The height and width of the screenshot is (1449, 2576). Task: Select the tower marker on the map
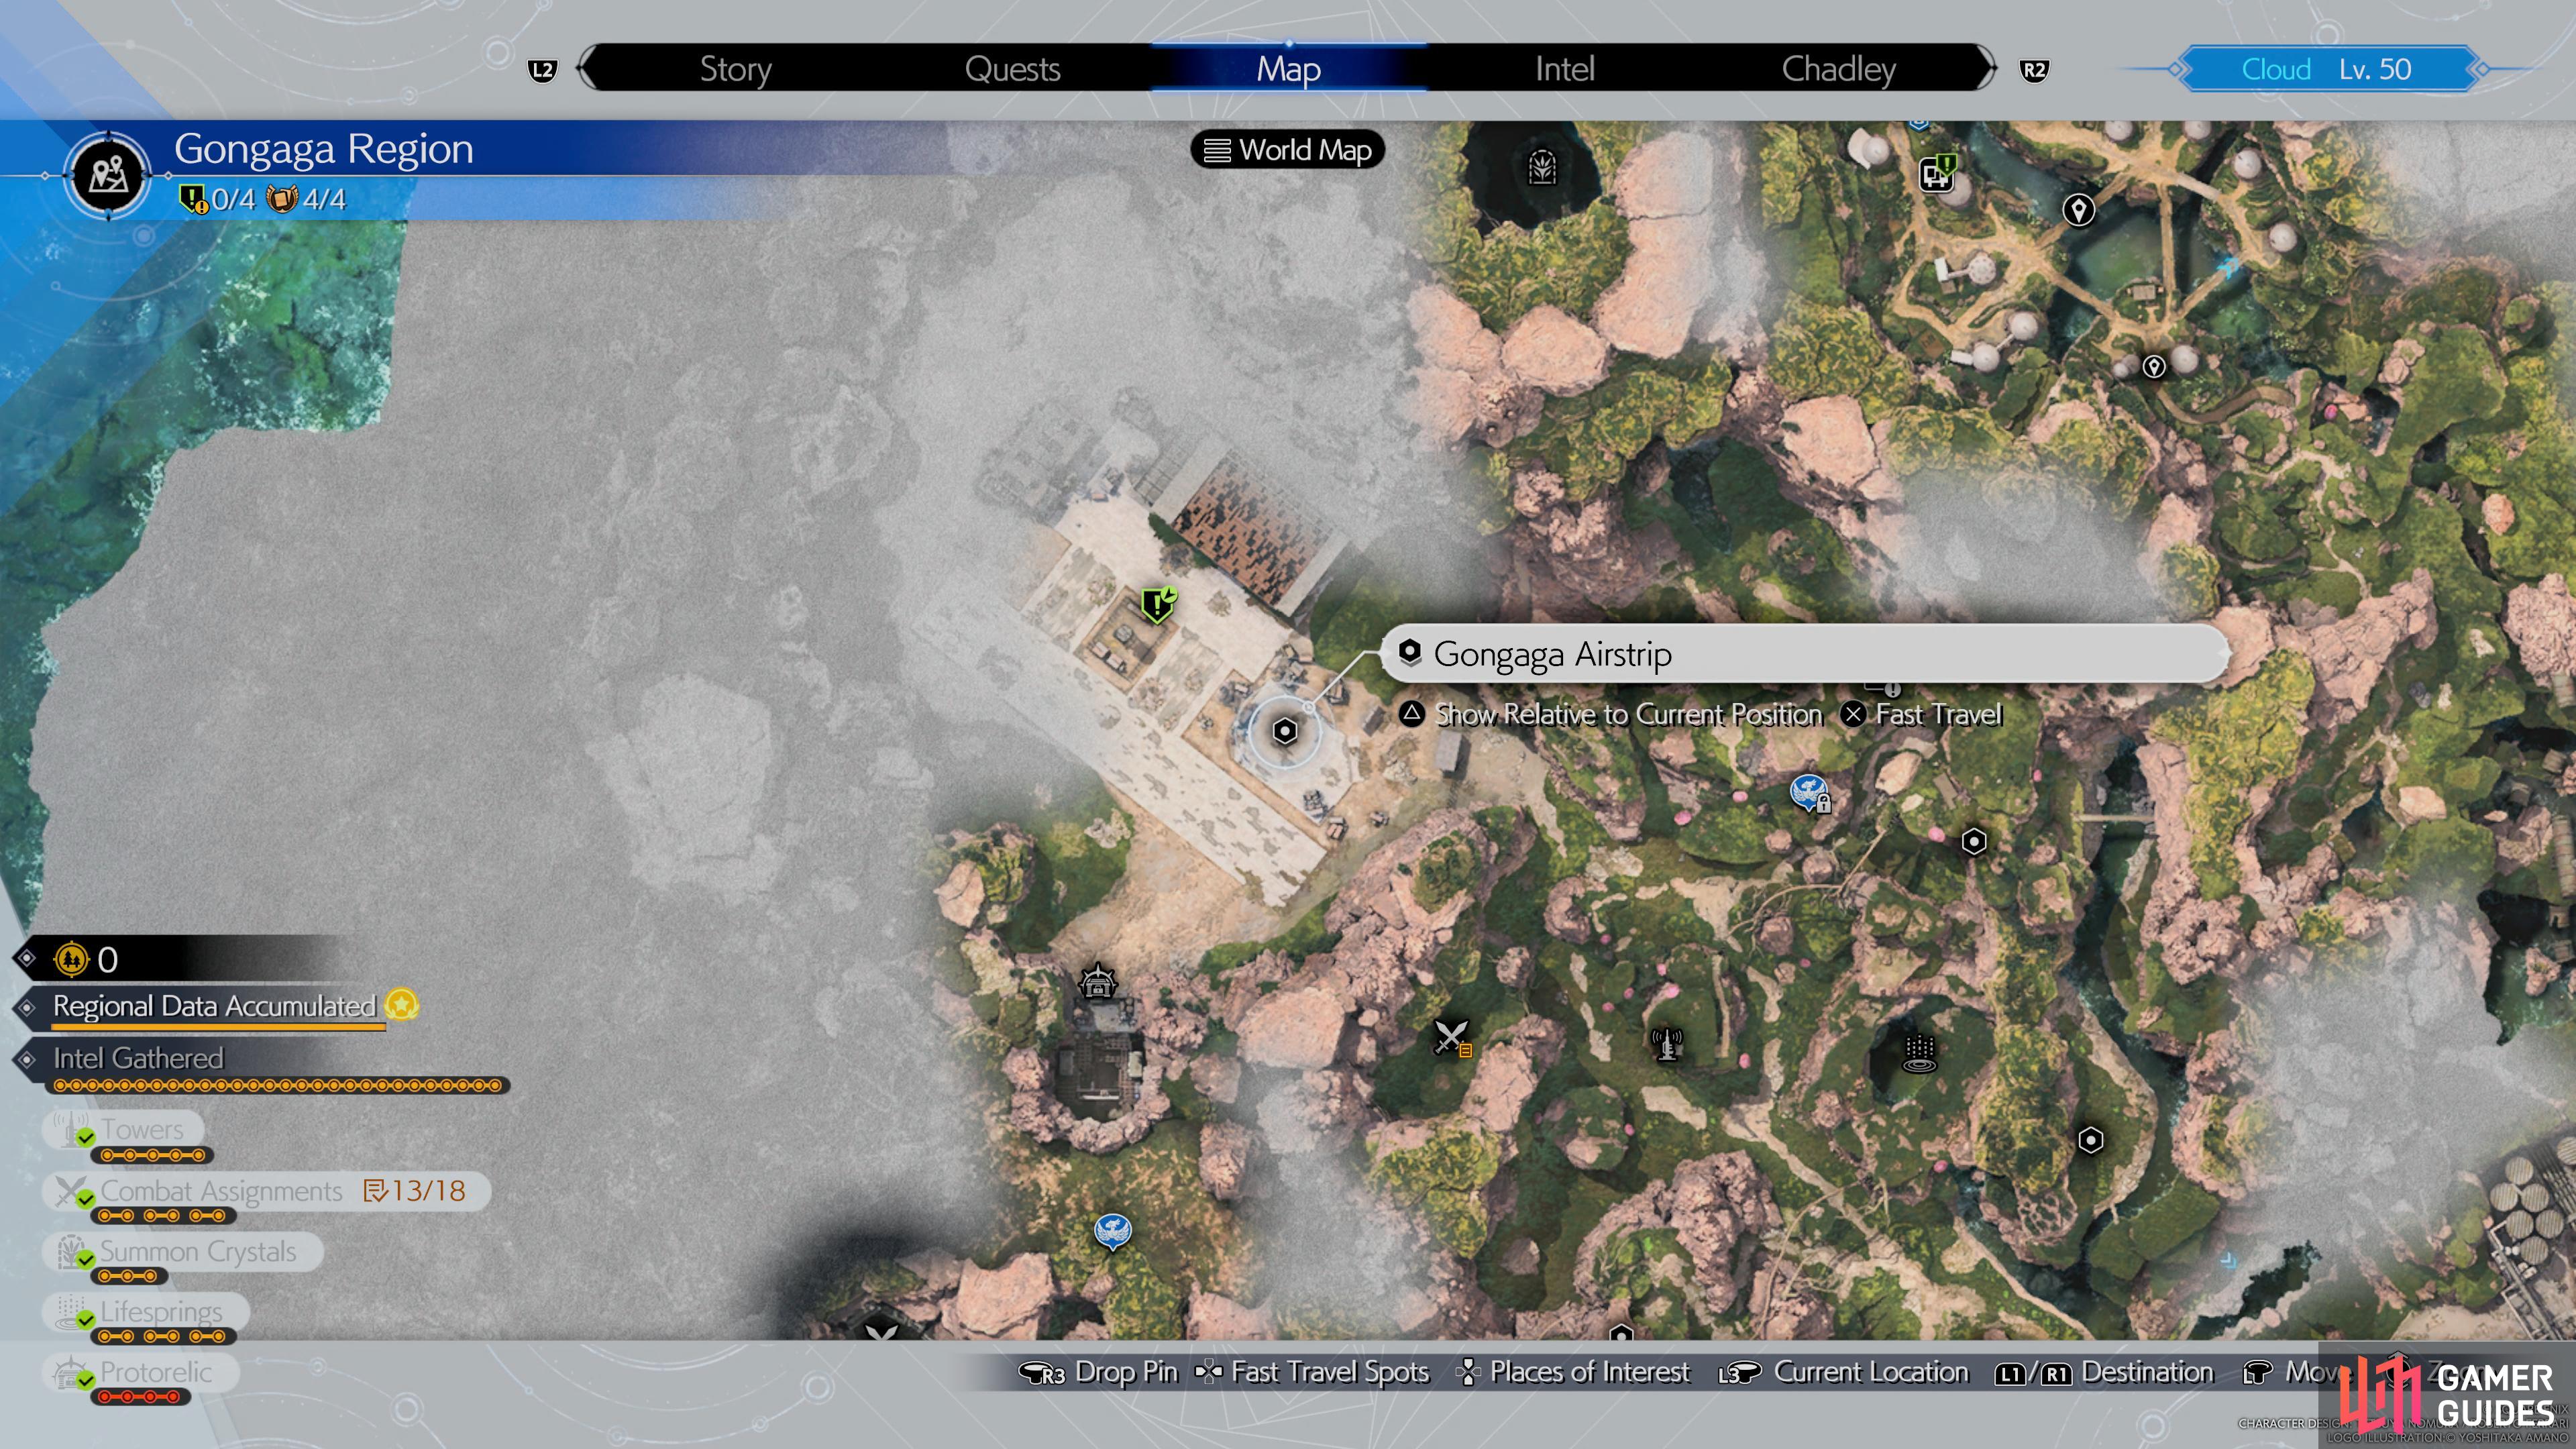coord(1666,1044)
